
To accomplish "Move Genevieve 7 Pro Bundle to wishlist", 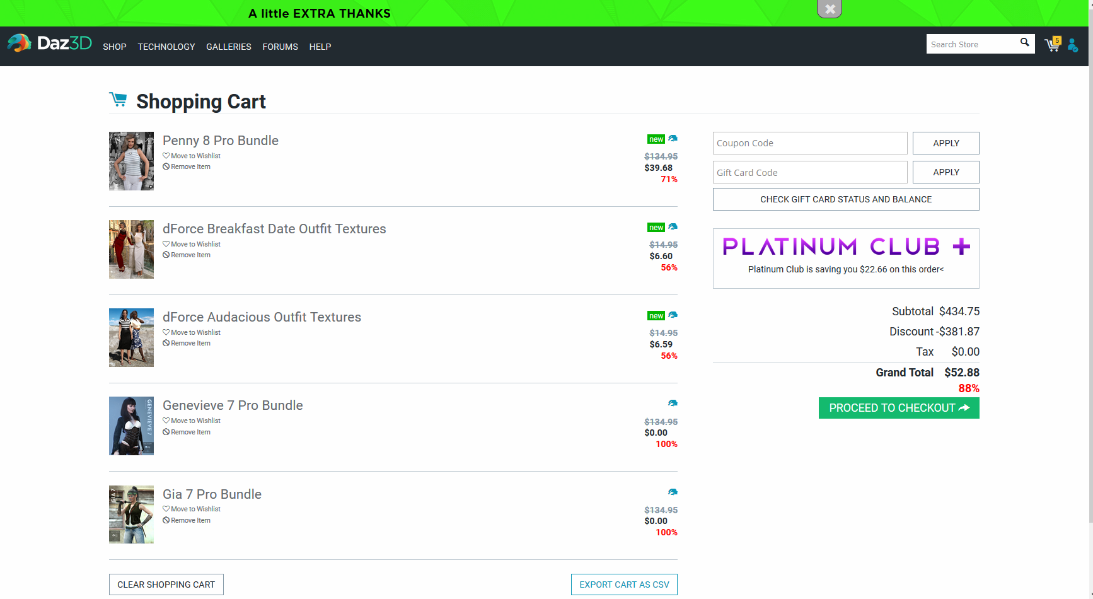I will pyautogui.click(x=192, y=421).
